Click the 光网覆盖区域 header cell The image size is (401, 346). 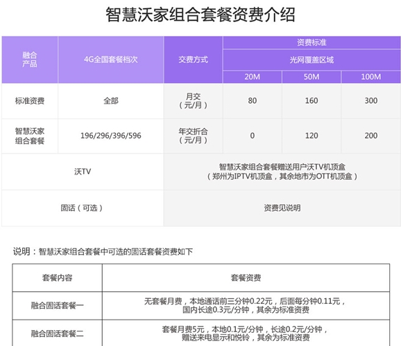tap(312, 60)
